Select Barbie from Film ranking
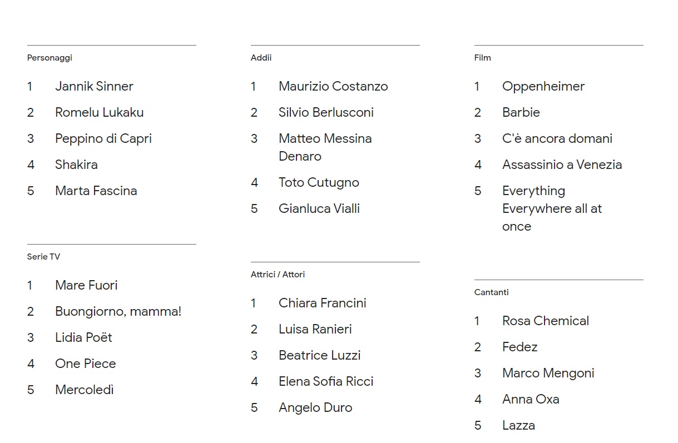The width and height of the screenshot is (678, 443). (521, 112)
